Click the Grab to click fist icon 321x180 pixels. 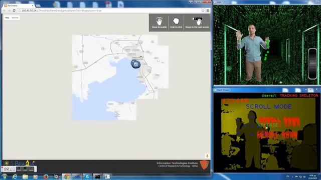(x=176, y=21)
